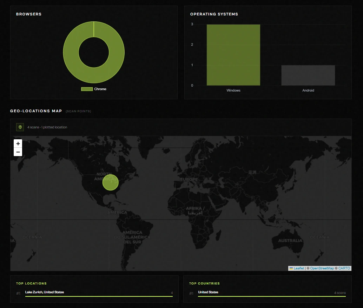Click the Geo-Locations Map heading

(36, 111)
